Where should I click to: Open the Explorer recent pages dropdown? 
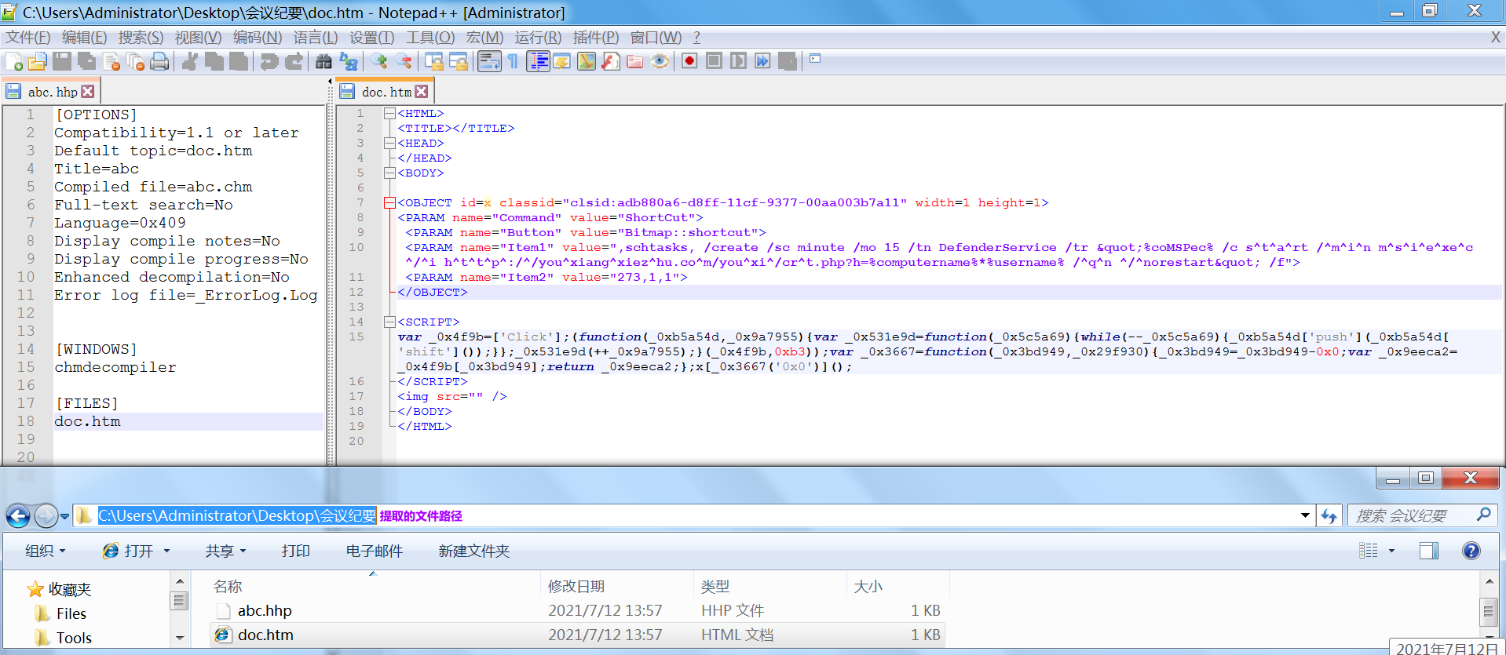pyautogui.click(x=64, y=516)
